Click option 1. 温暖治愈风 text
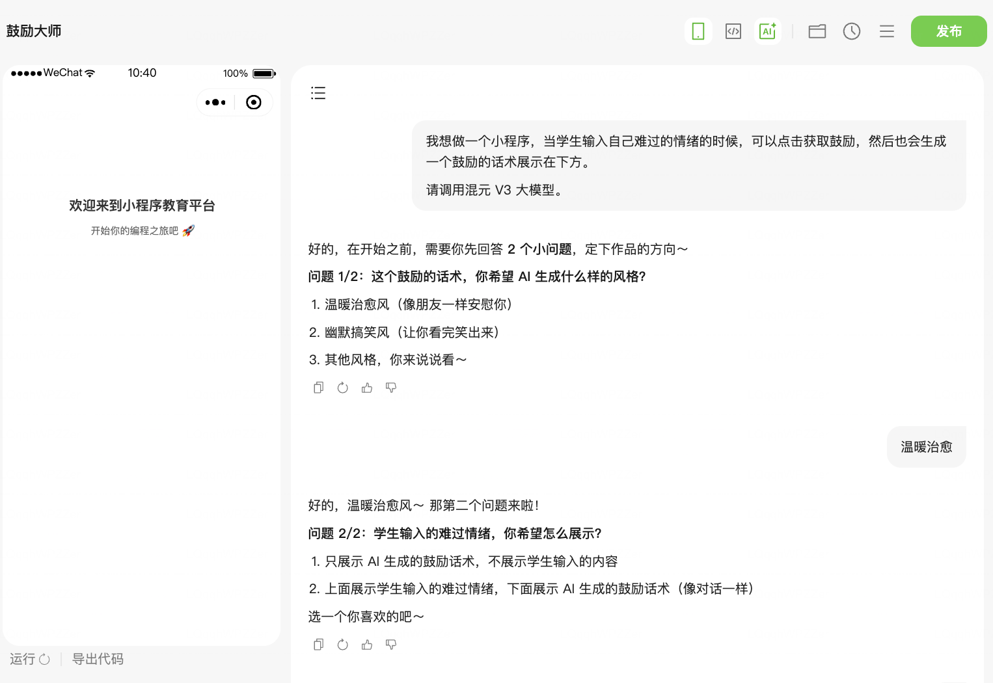The image size is (993, 683). click(413, 304)
